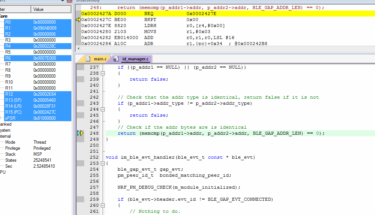Click States value 25248541
This screenshot has width=375, height=215.
42,160
